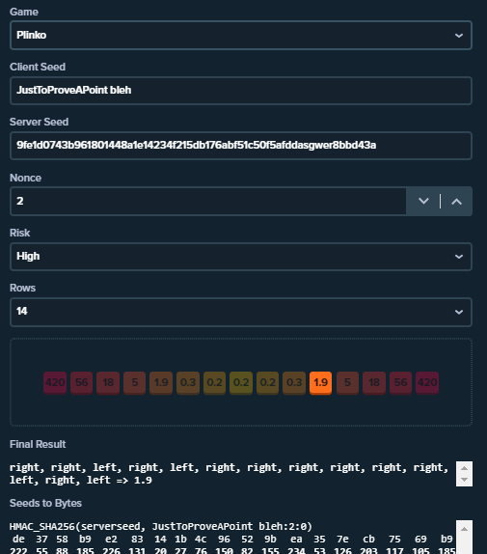Click the chevron in the Game select
This screenshot has width=487, height=554.
(x=459, y=36)
